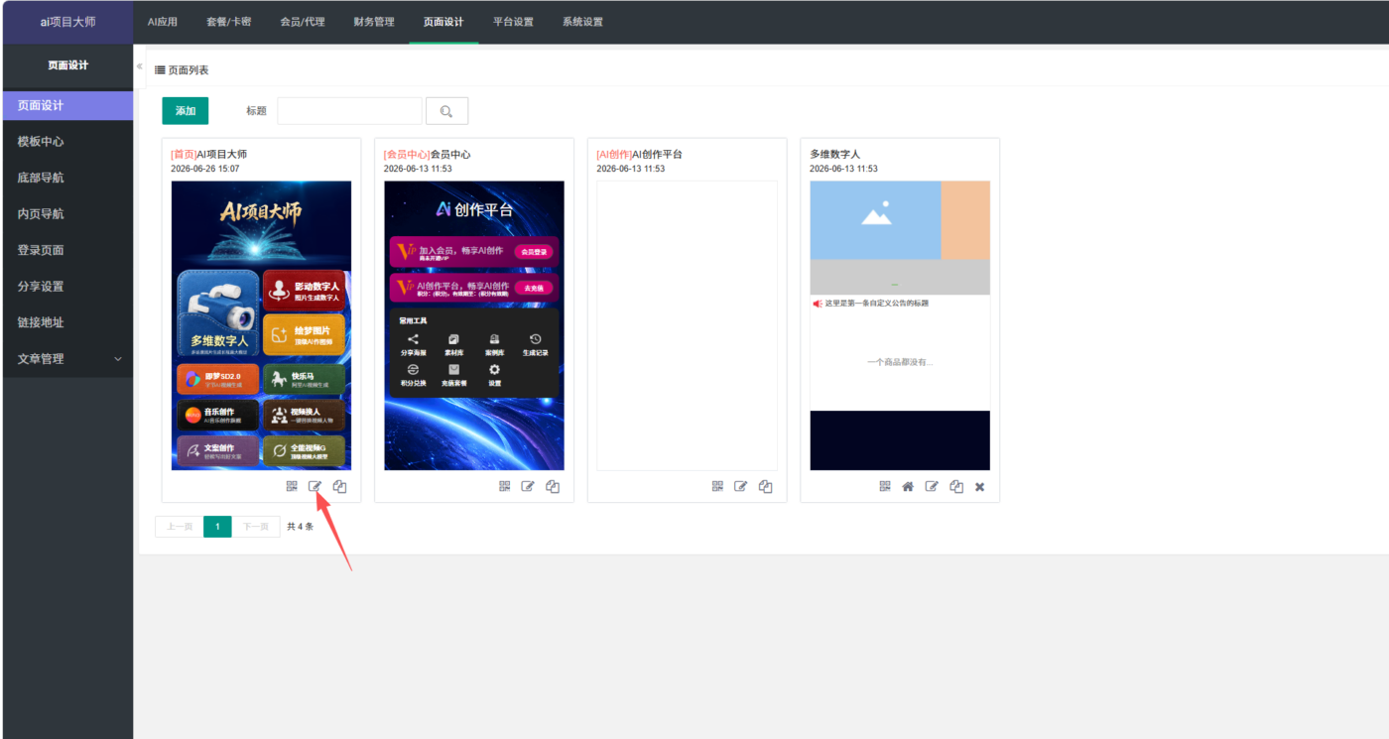Show QR code for AI项目大师 page
This screenshot has width=1389, height=739.
click(292, 486)
